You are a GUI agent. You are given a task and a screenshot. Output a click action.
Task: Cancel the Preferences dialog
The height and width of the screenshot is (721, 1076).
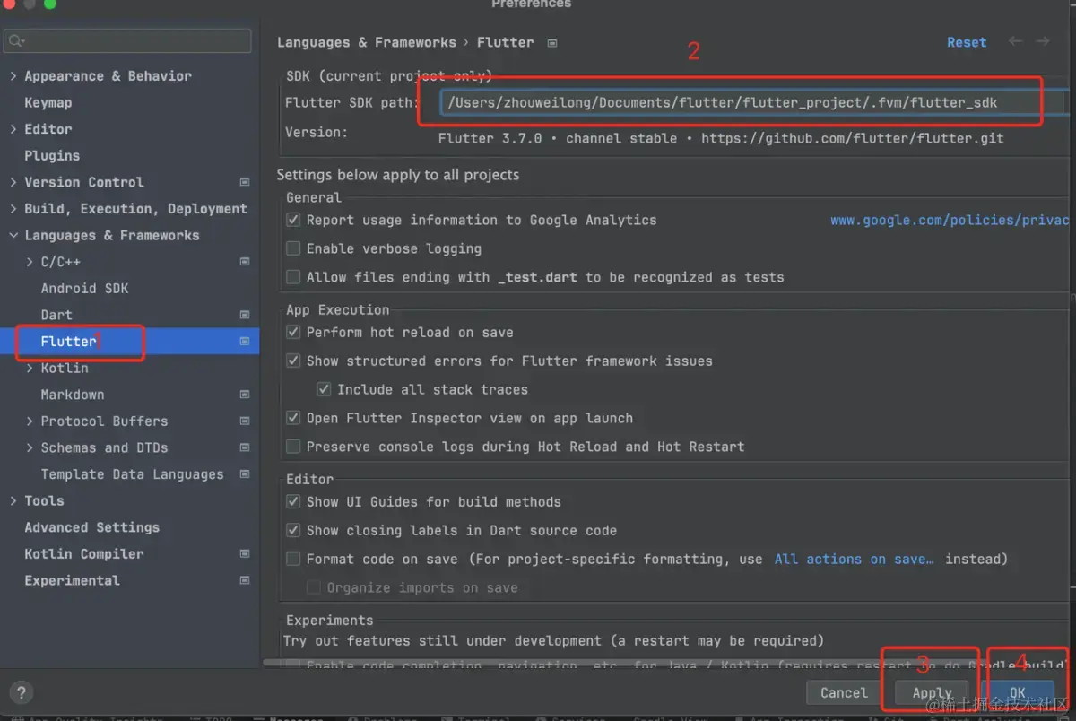pyautogui.click(x=844, y=692)
